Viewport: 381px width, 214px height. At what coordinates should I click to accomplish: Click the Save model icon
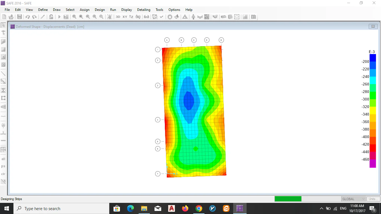pyautogui.click(x=19, y=17)
